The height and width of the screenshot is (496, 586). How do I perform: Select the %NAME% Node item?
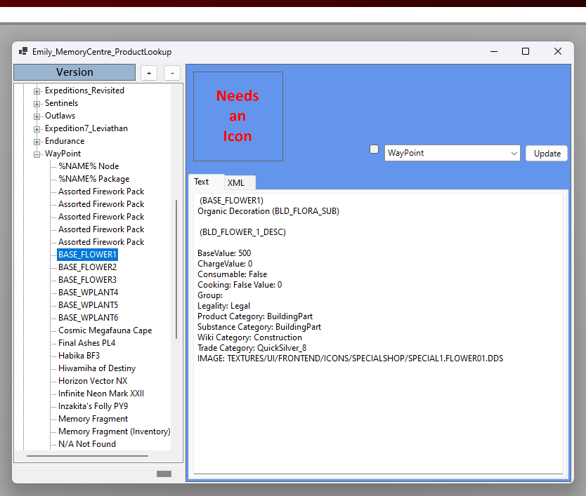point(89,166)
